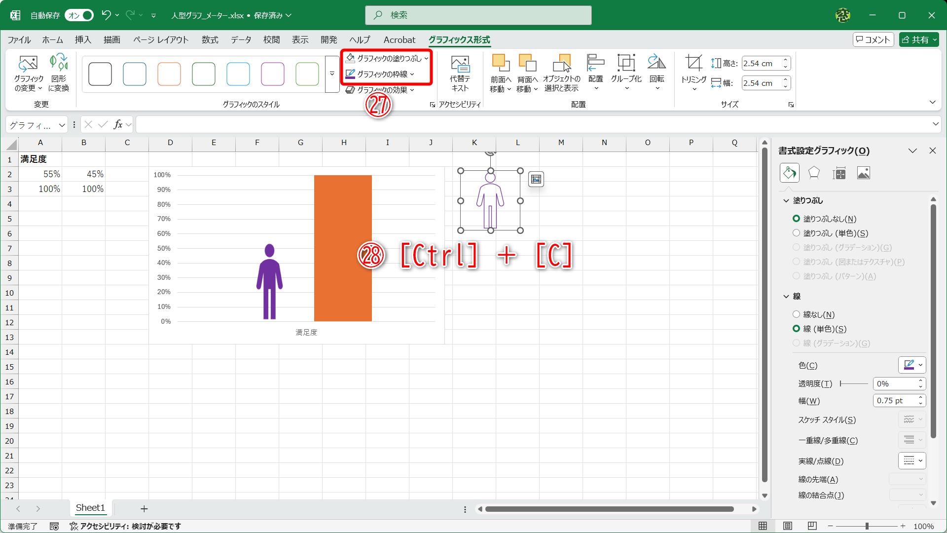Select the Picture icon in format pane
The image size is (947, 533).
tap(863, 173)
